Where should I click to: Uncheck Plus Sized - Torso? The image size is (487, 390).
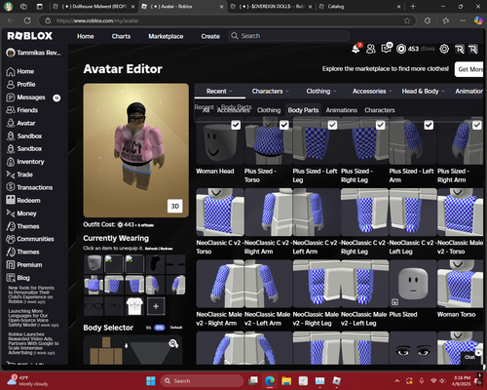point(284,125)
